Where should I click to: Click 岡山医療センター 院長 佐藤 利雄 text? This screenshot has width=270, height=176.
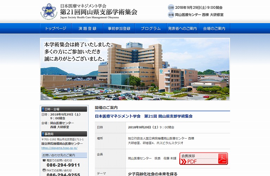152,159
